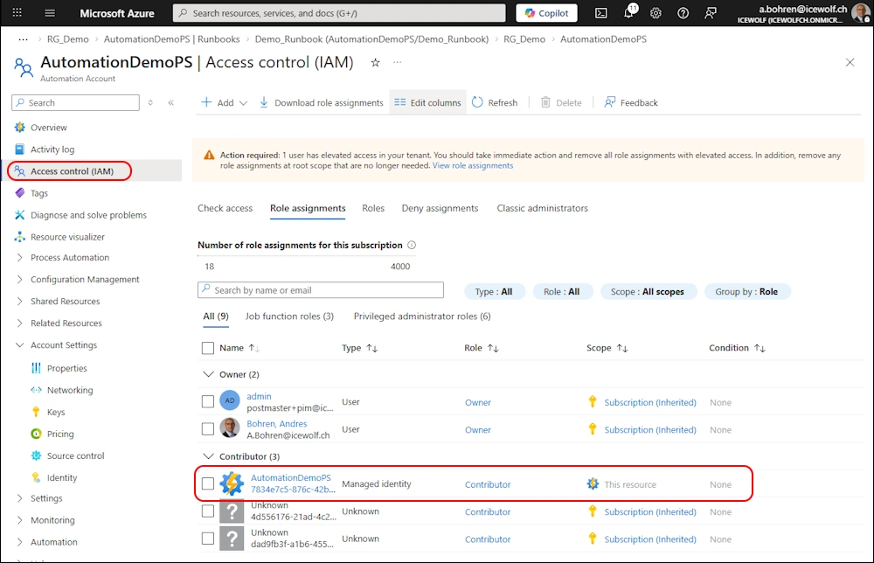The width and height of the screenshot is (874, 563).
Task: Favorite this resource with the star icon
Action: click(x=375, y=63)
